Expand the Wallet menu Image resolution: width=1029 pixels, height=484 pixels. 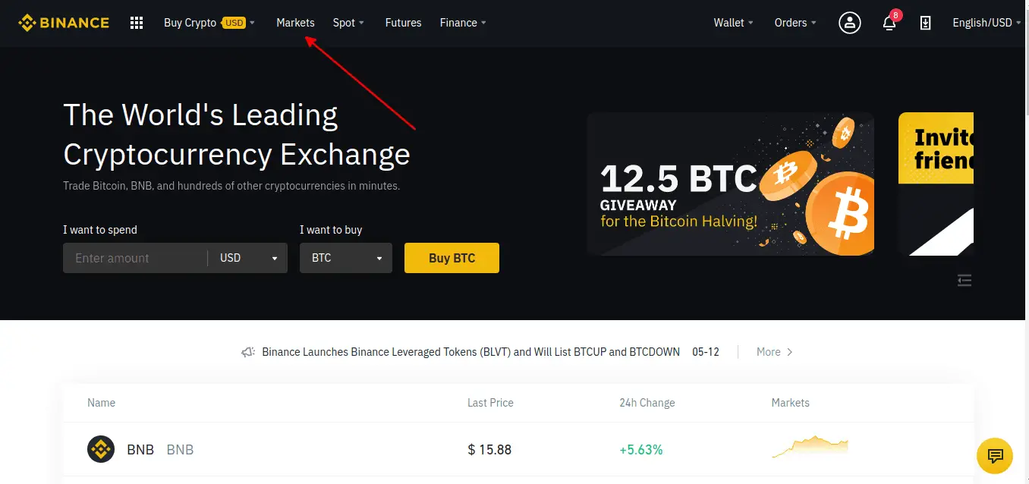[x=733, y=23]
